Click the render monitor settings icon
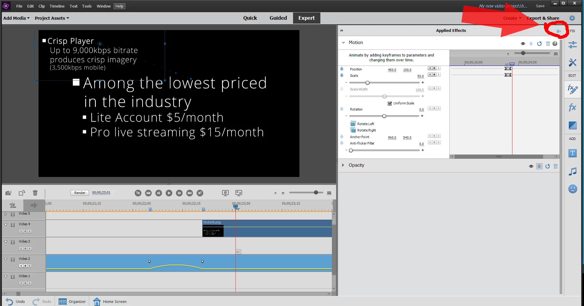Viewport: 584px width, 306px height. pyautogui.click(x=225, y=193)
